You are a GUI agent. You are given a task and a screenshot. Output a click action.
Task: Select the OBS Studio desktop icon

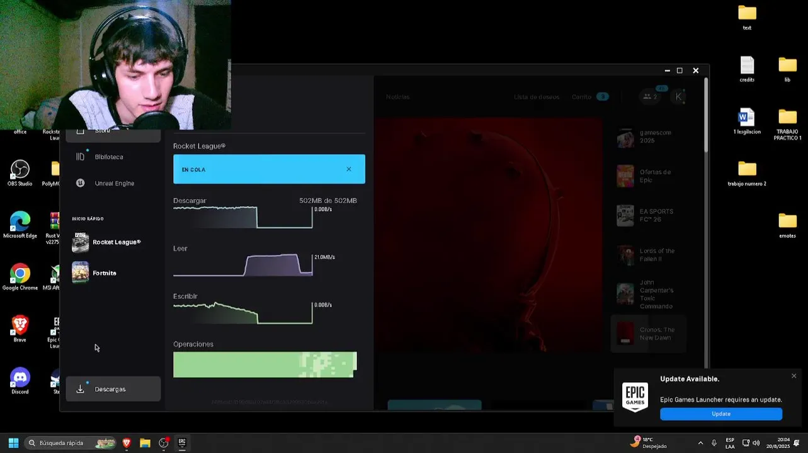coord(20,174)
